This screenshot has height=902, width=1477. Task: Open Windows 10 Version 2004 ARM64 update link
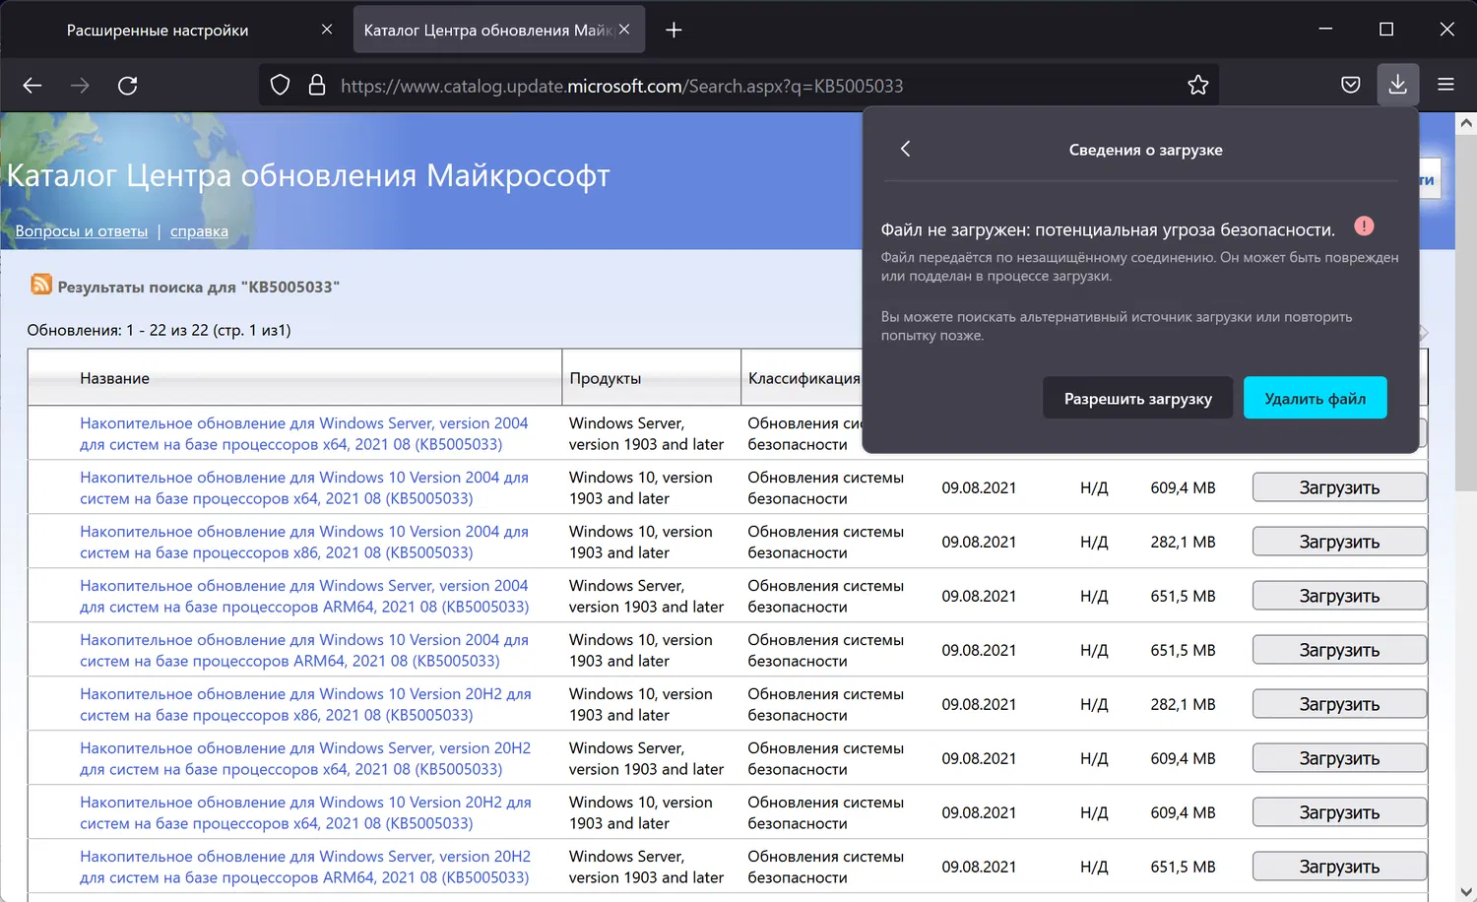[x=304, y=650]
